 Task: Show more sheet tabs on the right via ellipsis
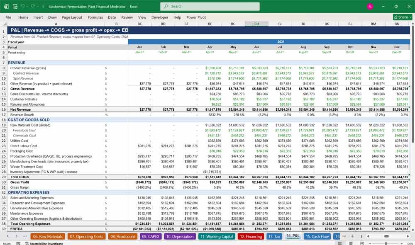344,236
